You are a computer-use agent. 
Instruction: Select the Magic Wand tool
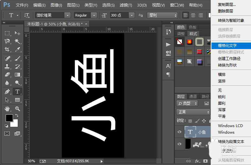coord(17,41)
